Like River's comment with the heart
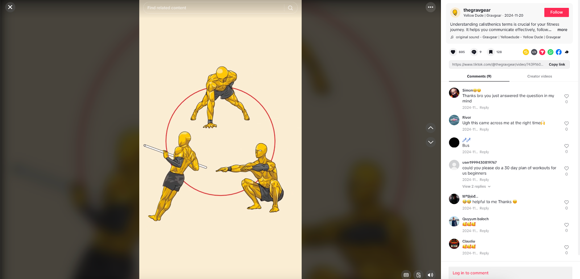This screenshot has width=580, height=279. (x=567, y=123)
